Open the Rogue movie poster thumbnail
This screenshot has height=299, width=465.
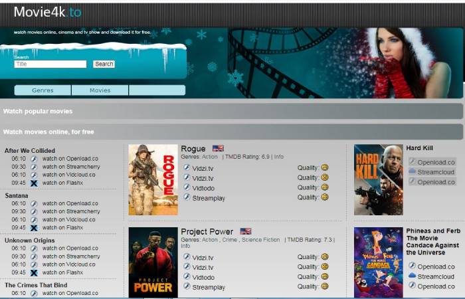pos(153,179)
